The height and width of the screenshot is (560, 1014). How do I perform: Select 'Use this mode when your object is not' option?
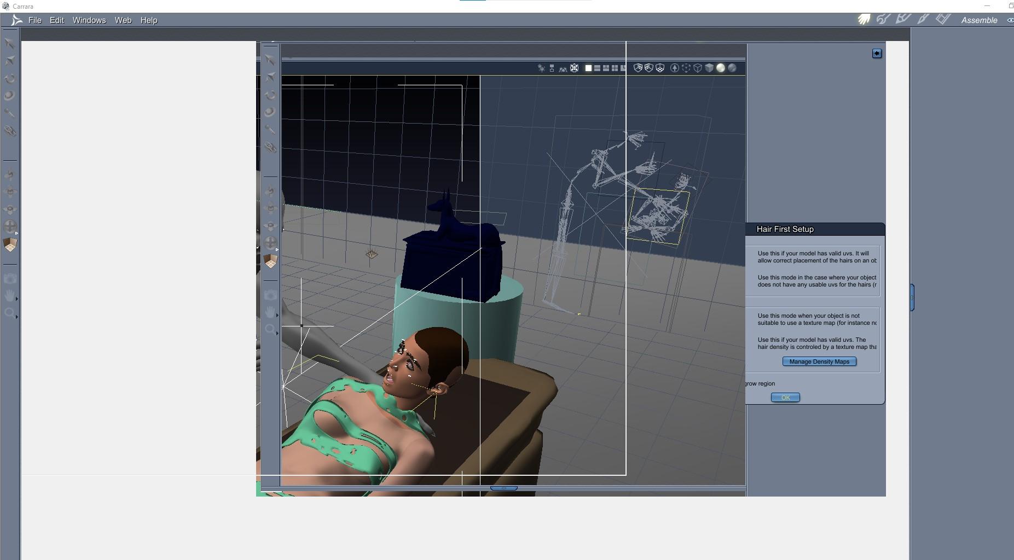tap(808, 316)
